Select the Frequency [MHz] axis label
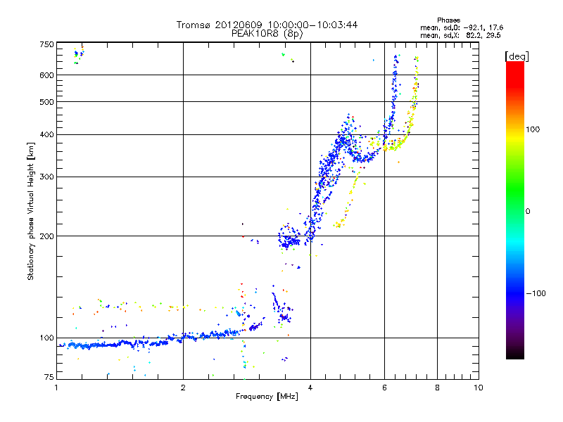This screenshot has width=563, height=422. [x=267, y=397]
